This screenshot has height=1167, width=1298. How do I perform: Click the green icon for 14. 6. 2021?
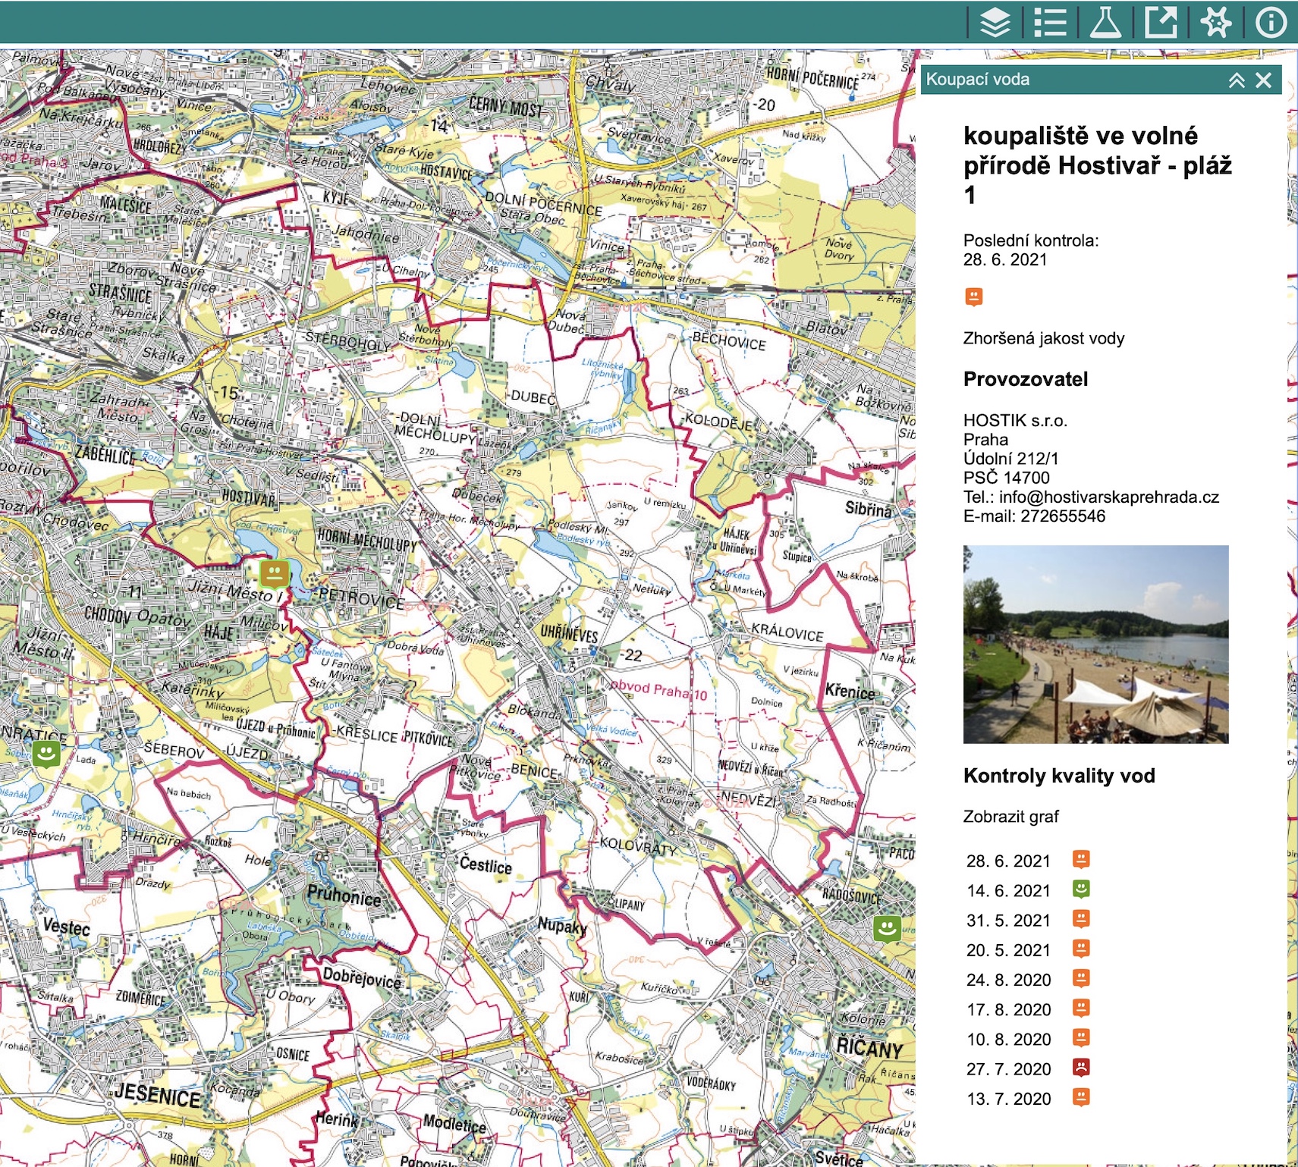[1081, 889]
